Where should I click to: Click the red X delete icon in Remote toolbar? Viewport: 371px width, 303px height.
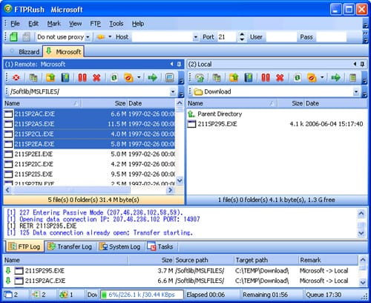tap(96, 78)
